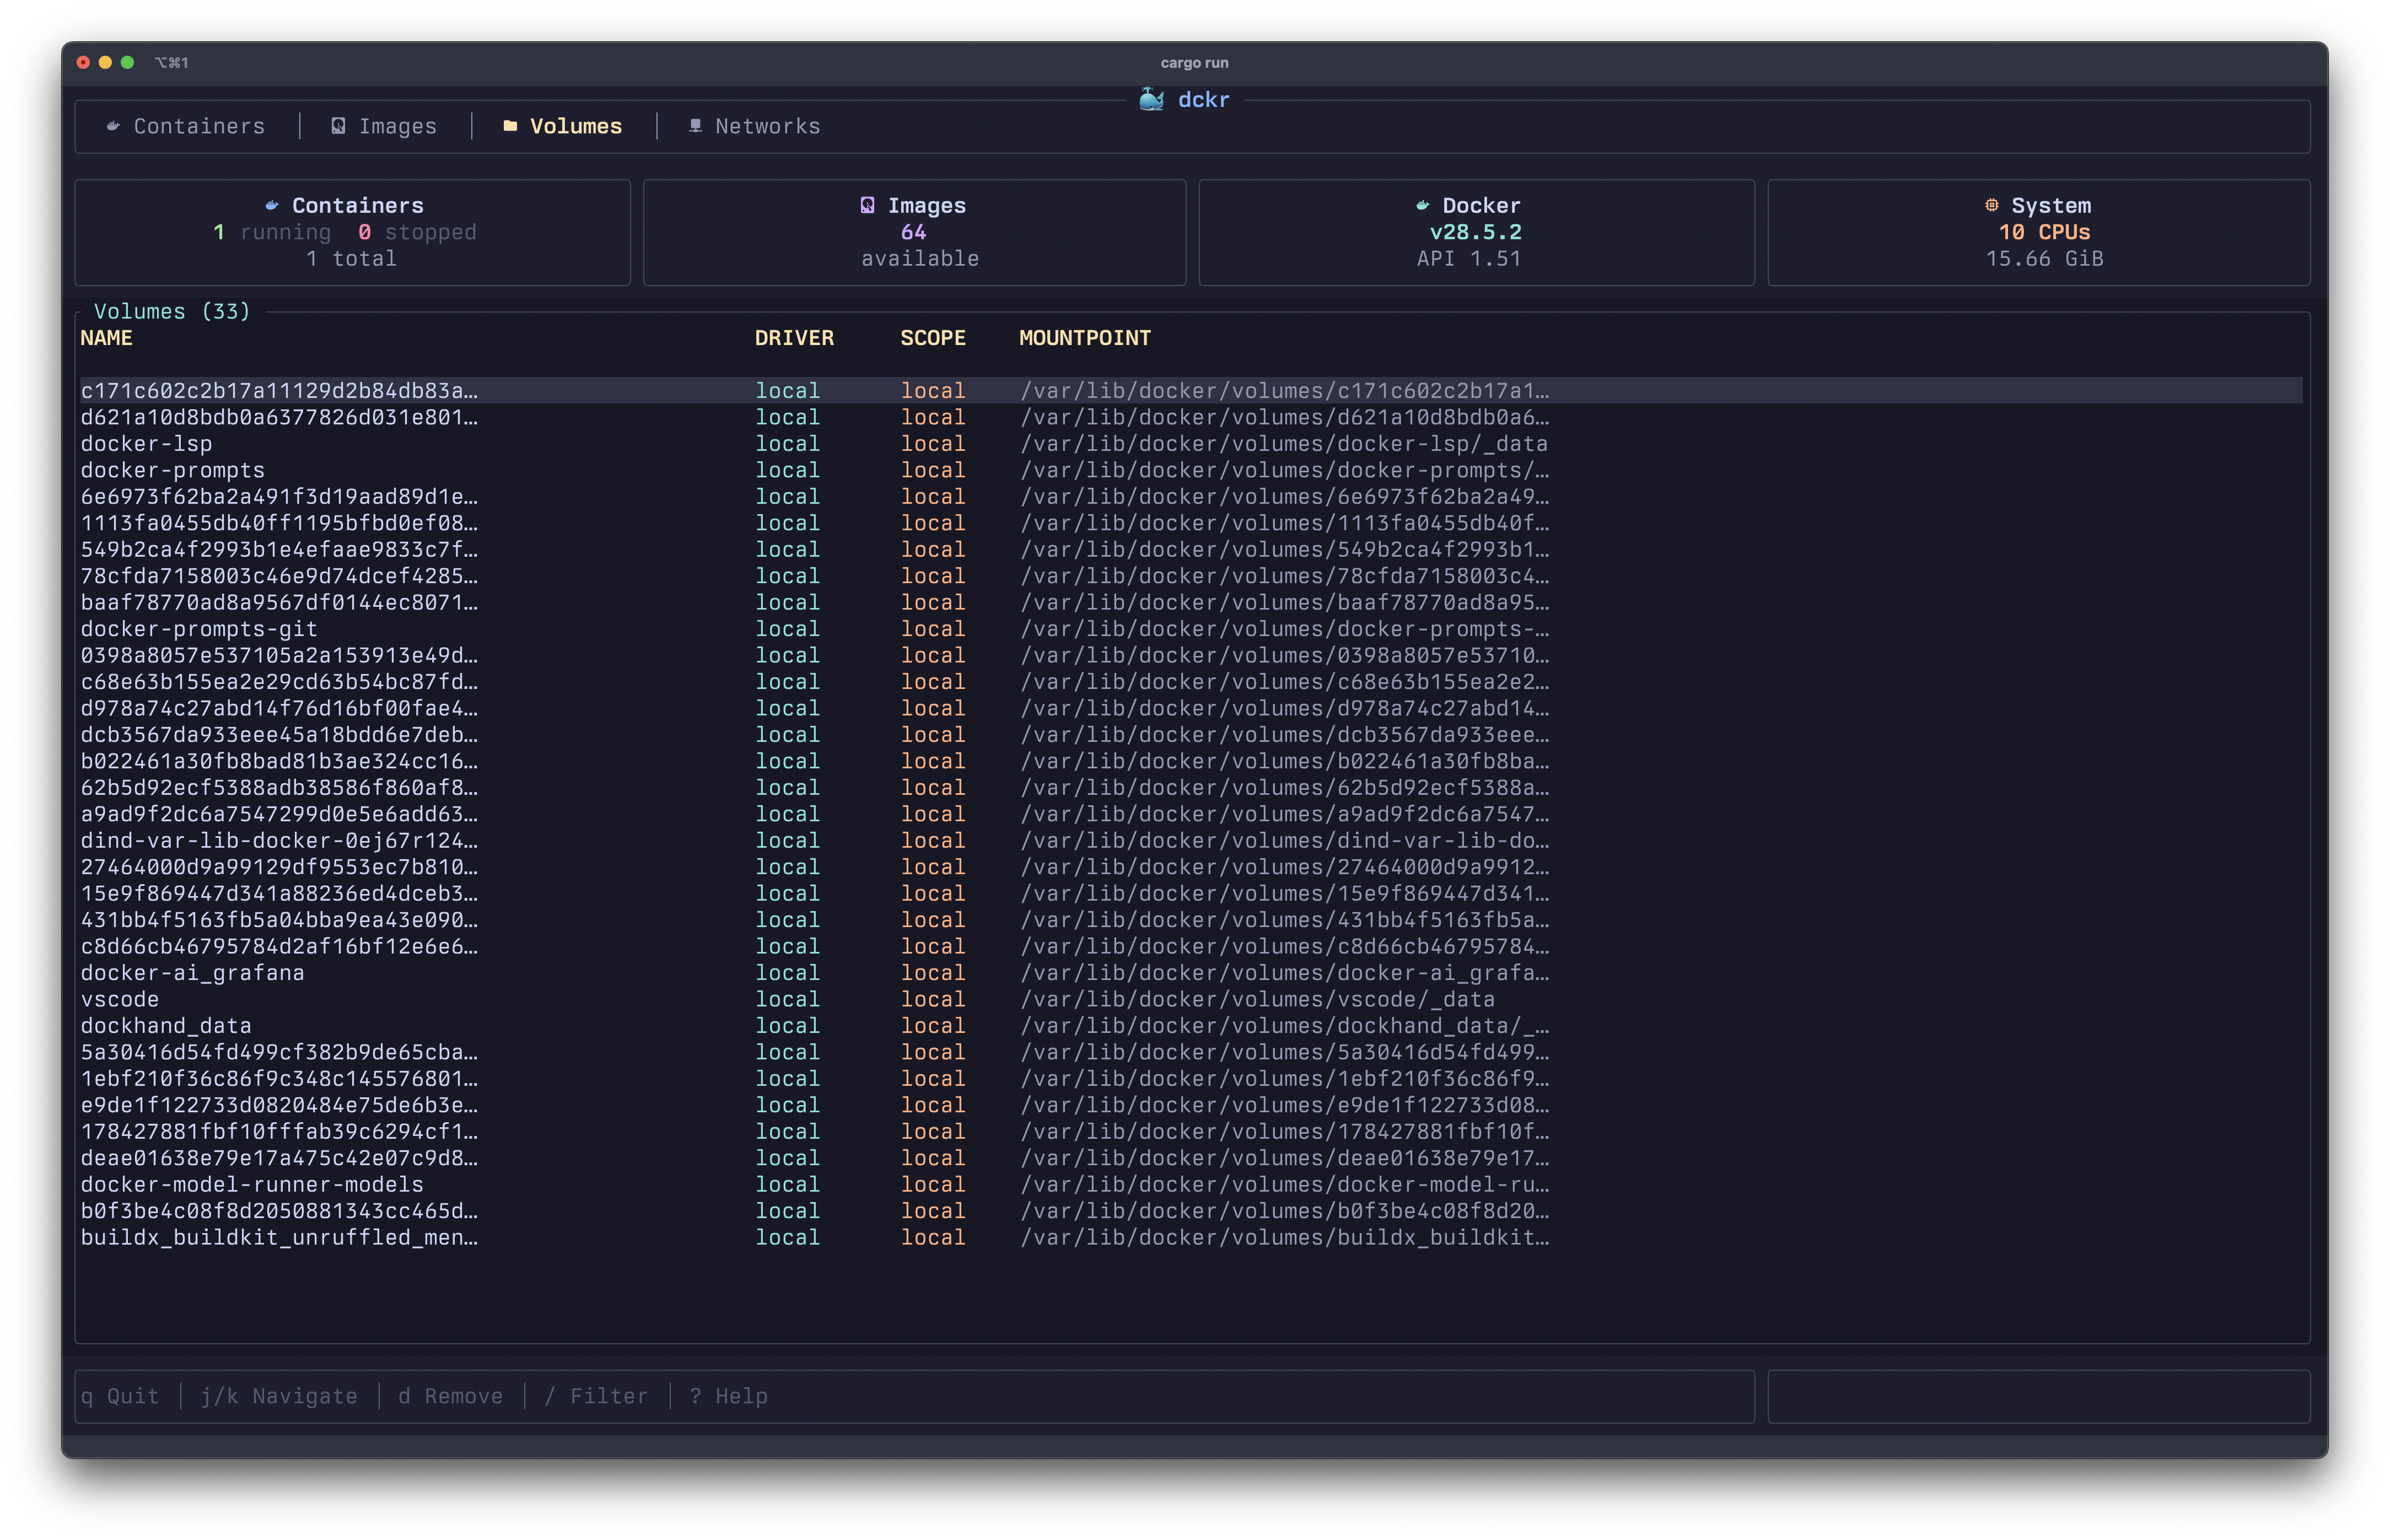The image size is (2390, 1540).
Task: Select the docker-model-runner-models volume row
Action: [x=252, y=1185]
